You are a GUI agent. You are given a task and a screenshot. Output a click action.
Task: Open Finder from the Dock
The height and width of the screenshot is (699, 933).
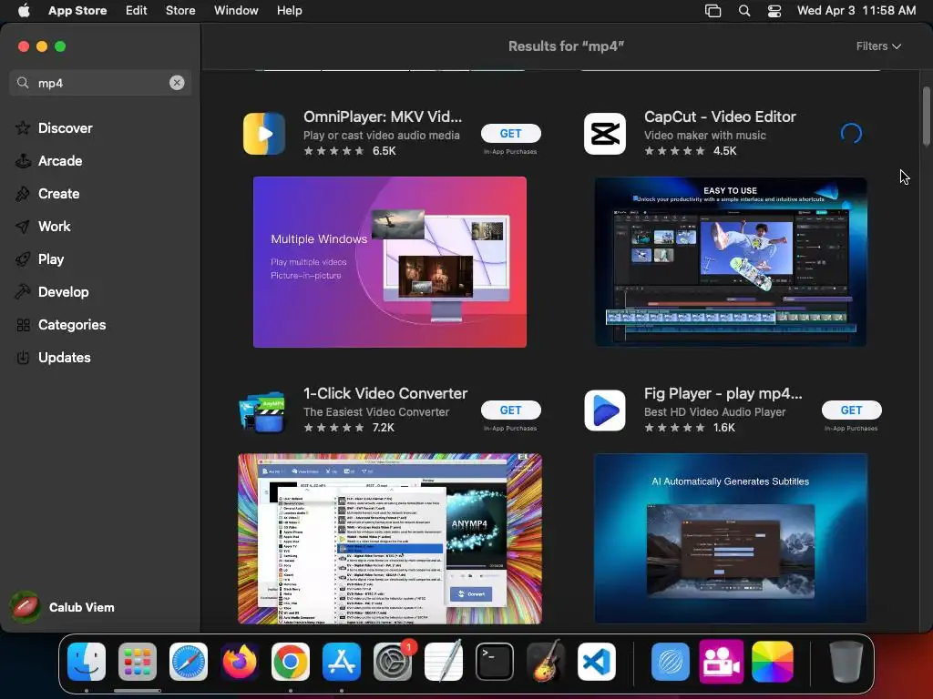pos(87,662)
